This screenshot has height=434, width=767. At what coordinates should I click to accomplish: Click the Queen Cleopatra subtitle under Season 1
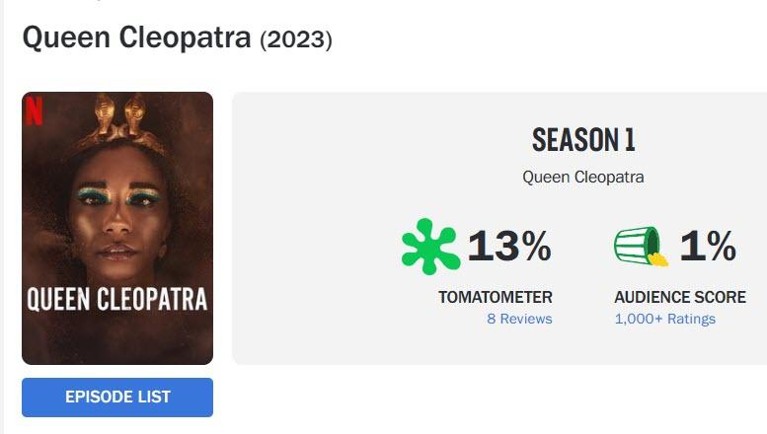point(583,178)
